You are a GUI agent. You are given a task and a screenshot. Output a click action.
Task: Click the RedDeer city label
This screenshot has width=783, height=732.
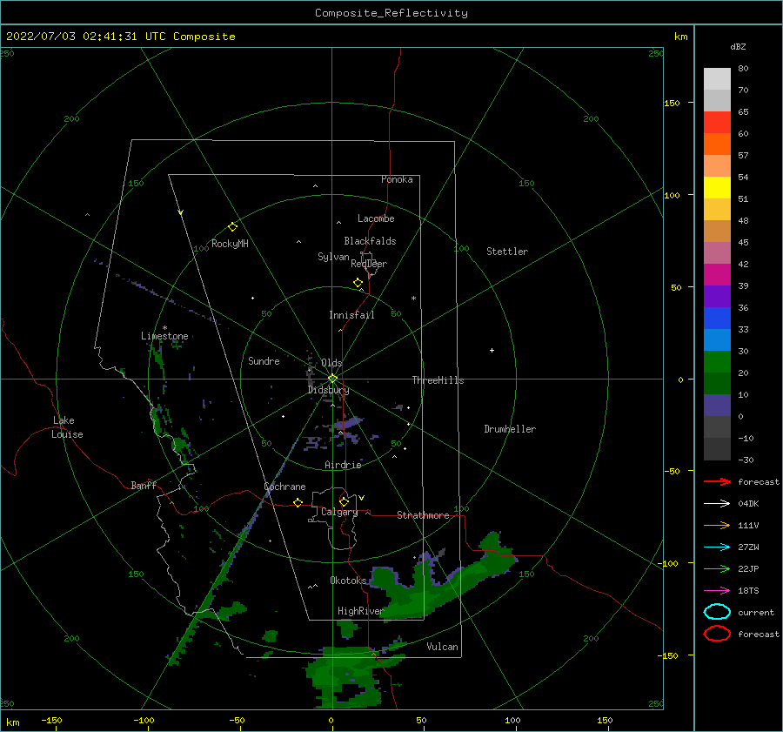coord(369,264)
